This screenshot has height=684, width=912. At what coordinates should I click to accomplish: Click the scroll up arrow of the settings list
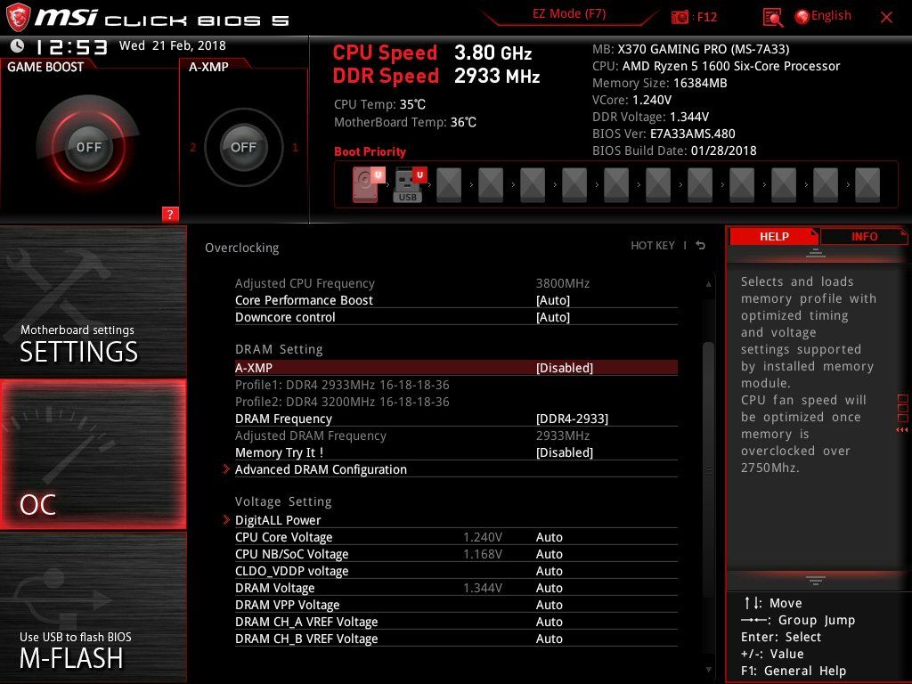[708, 284]
